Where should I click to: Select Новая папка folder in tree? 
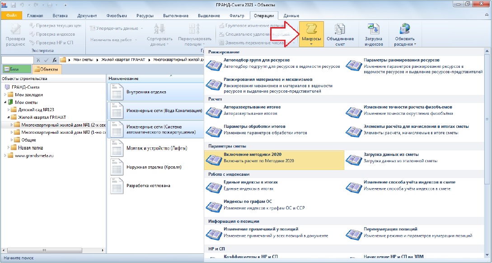[x=30, y=147]
